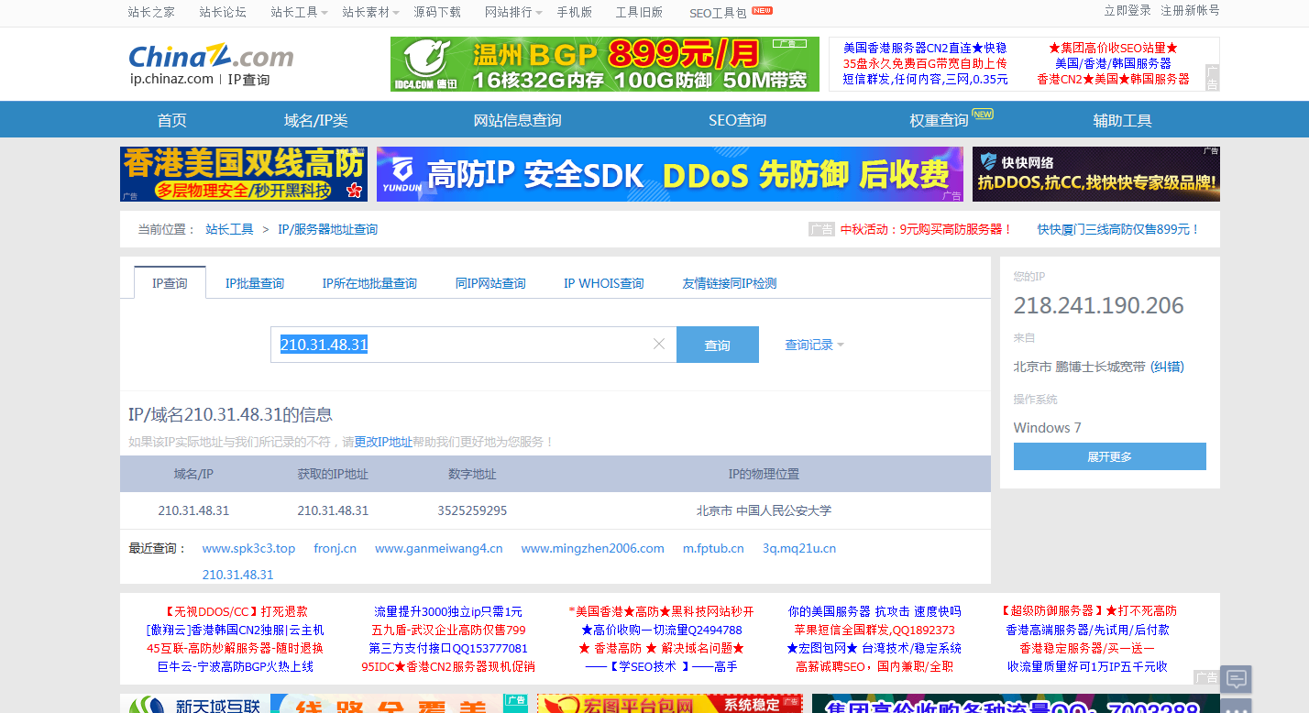This screenshot has height=713, width=1309.
Task: Click 立即登录 to log in
Action: tap(1127, 10)
